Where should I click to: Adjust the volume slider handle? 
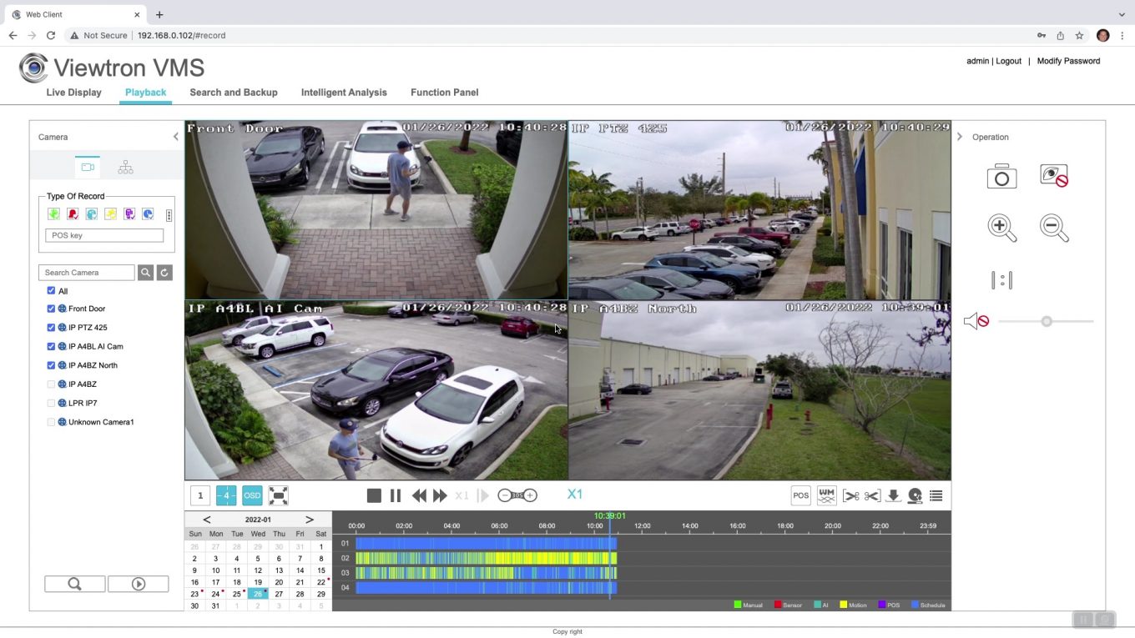coord(1047,321)
